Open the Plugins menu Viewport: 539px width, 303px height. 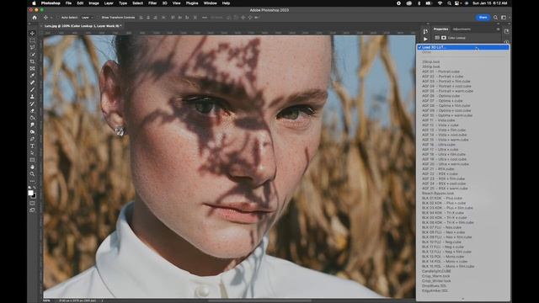(x=192, y=3)
